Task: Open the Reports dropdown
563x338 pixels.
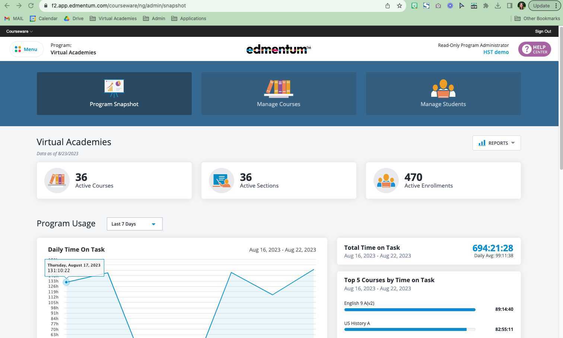Action: pyautogui.click(x=496, y=143)
